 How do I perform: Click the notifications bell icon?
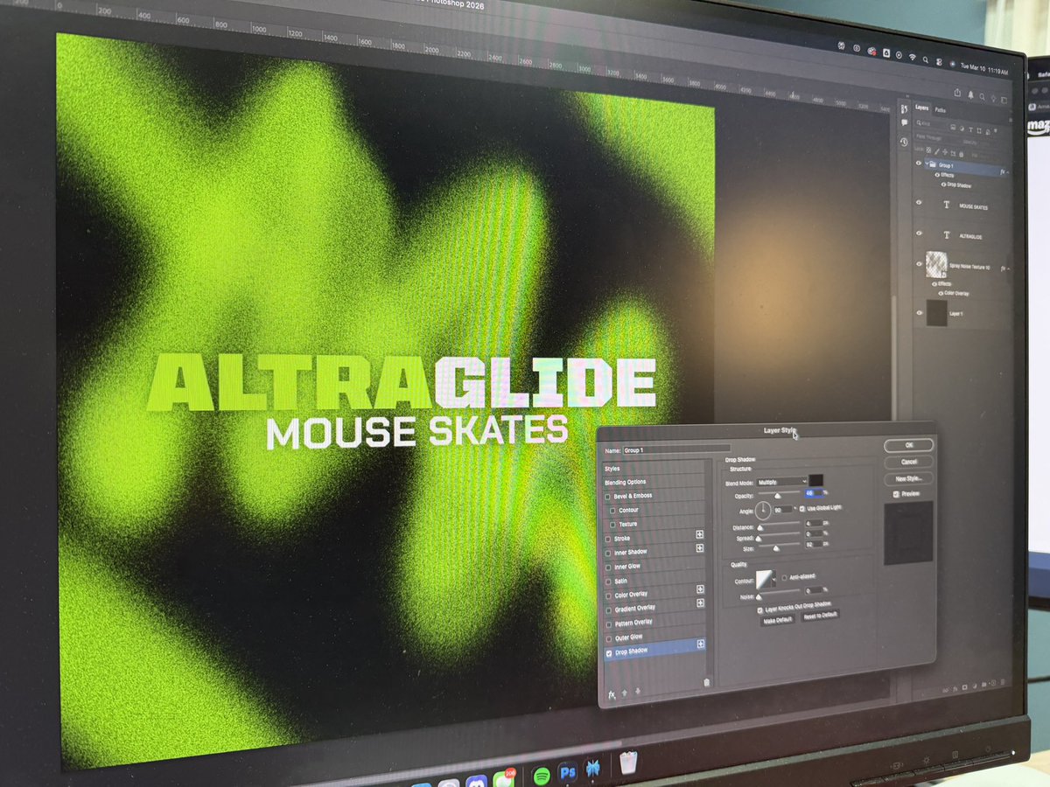970,94
